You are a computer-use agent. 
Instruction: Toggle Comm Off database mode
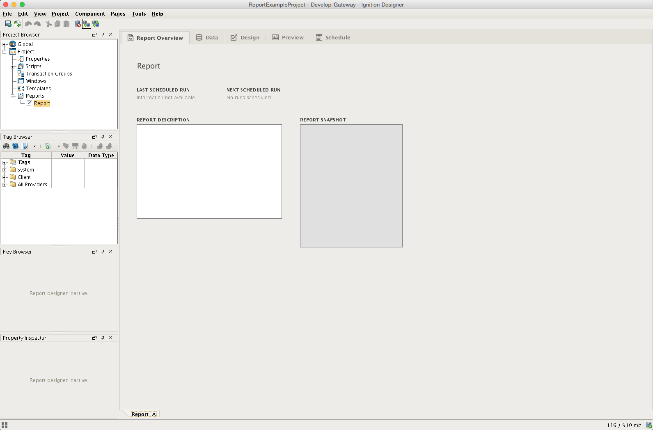78,24
